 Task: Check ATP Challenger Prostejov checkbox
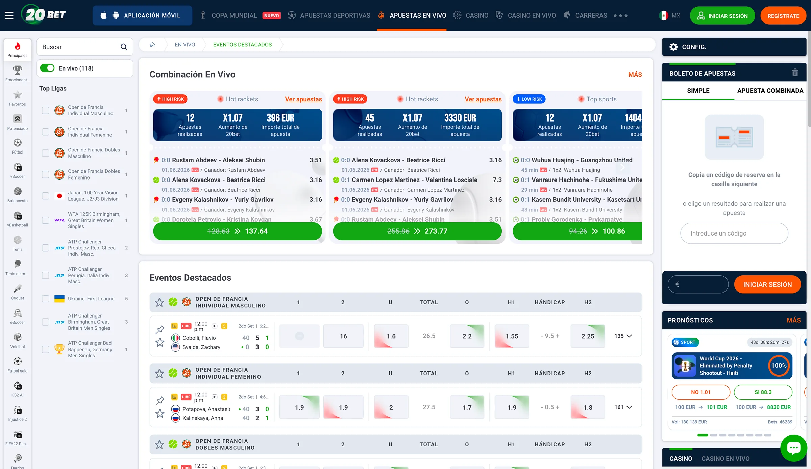click(45, 248)
